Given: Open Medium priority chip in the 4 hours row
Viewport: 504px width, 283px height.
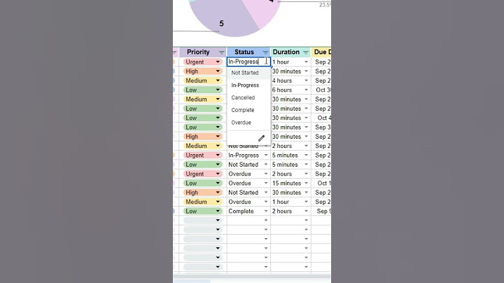Looking at the screenshot, I should click(x=202, y=81).
